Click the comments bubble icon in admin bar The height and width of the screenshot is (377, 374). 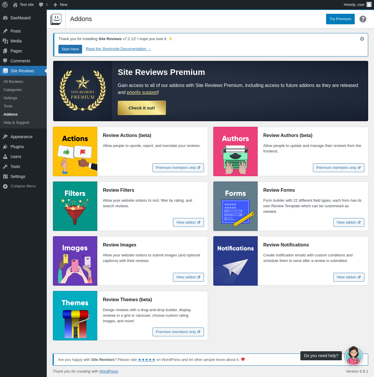tap(41, 5)
